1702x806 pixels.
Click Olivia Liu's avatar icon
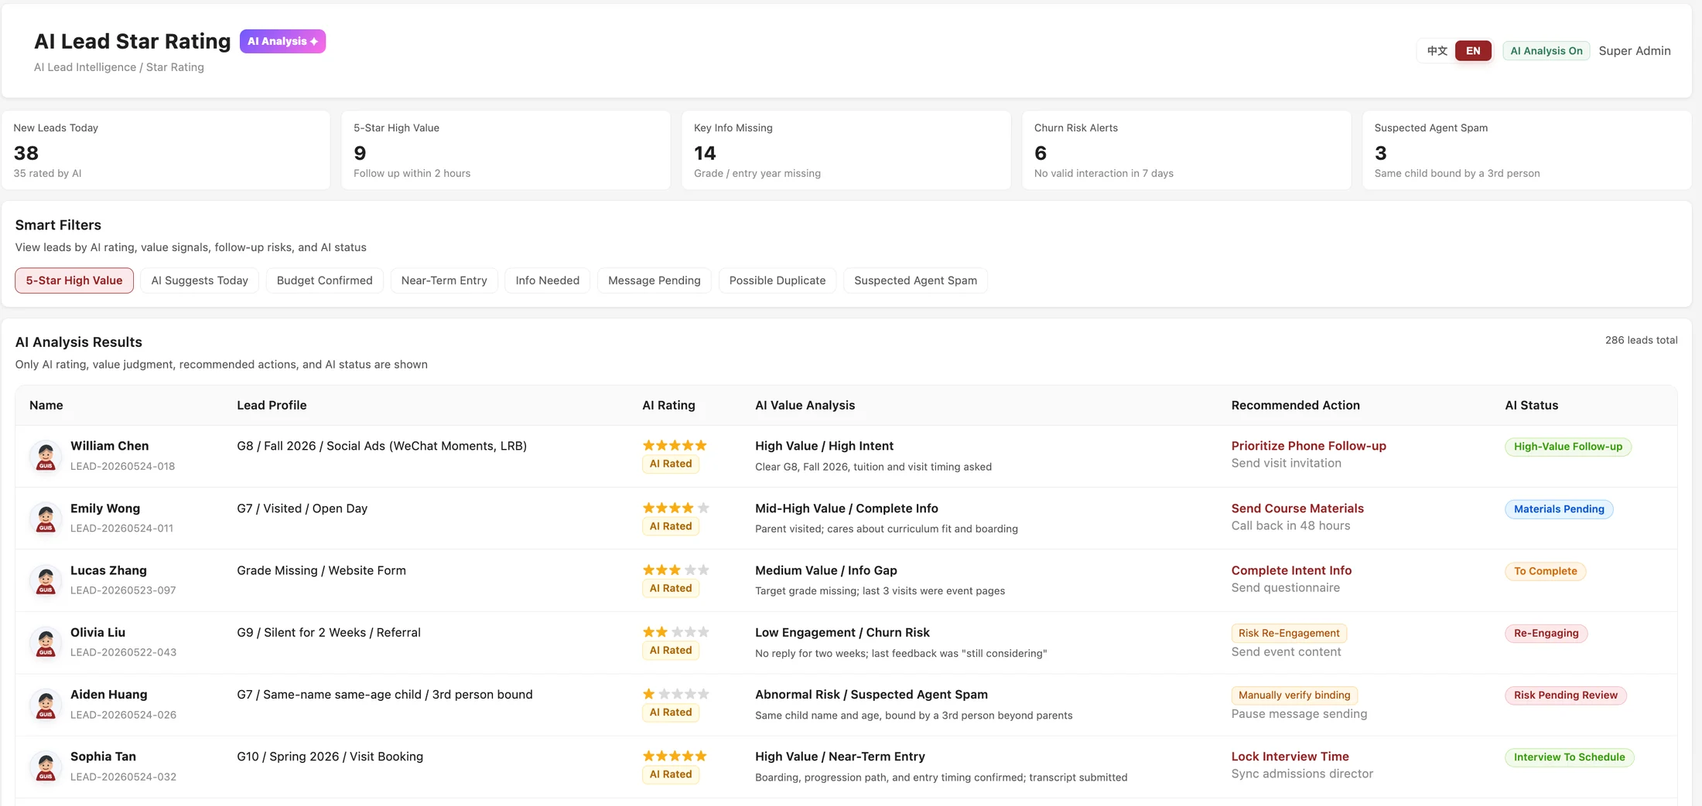coord(46,642)
